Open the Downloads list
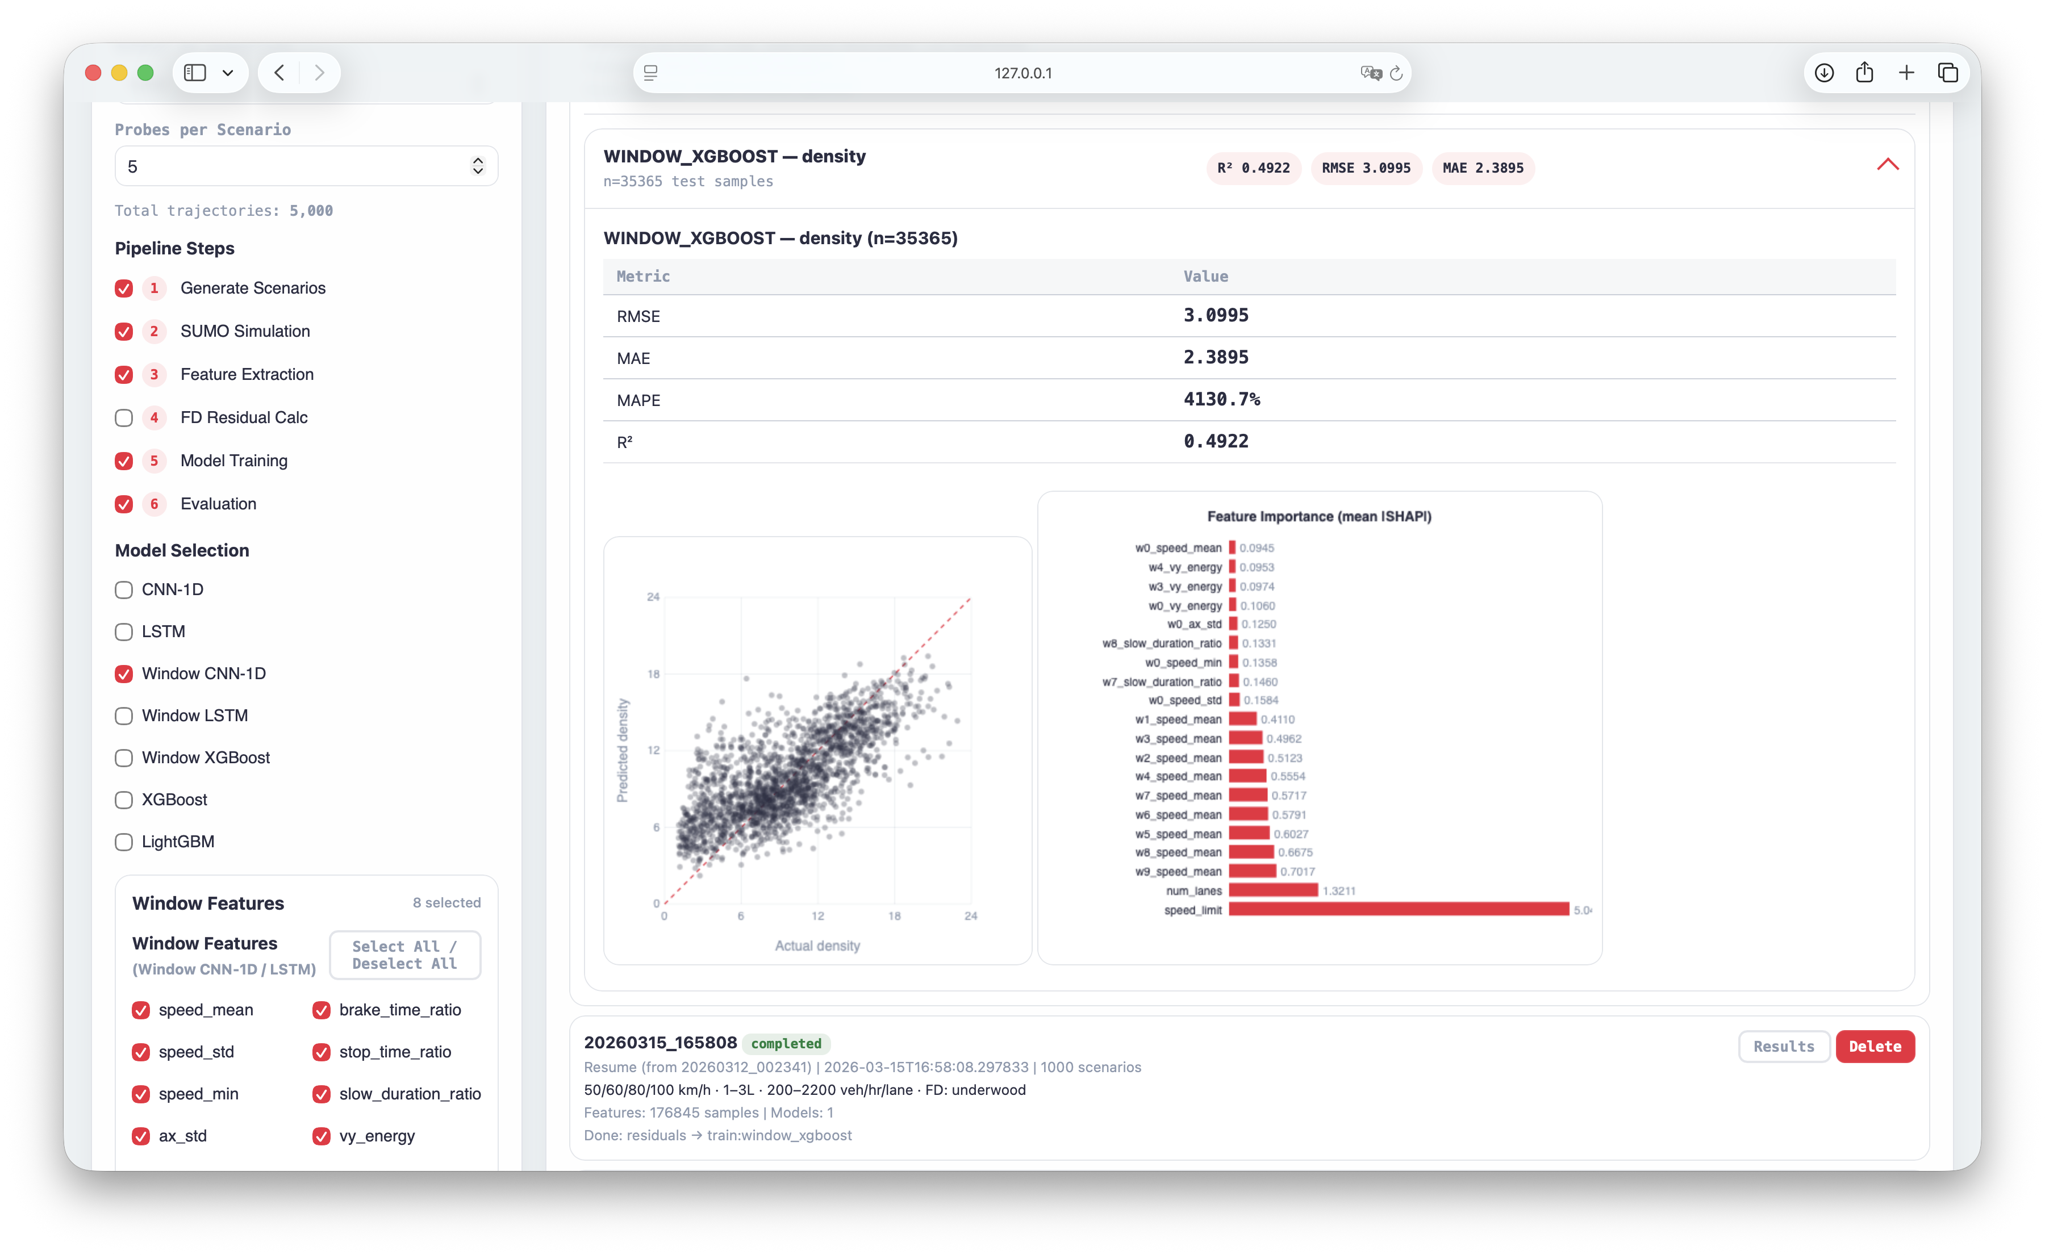Screen dimensions: 2045x1255 pyautogui.click(x=1824, y=72)
